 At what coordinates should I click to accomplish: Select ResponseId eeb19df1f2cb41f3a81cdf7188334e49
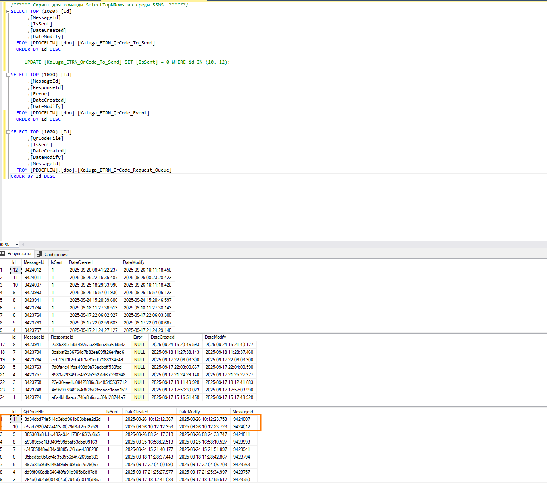tap(90, 360)
